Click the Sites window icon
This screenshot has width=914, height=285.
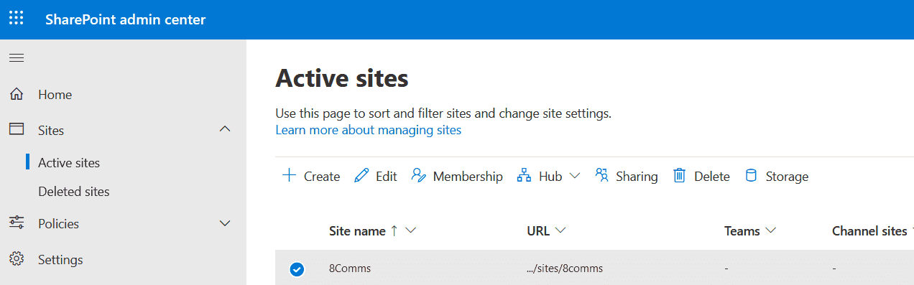pos(17,129)
